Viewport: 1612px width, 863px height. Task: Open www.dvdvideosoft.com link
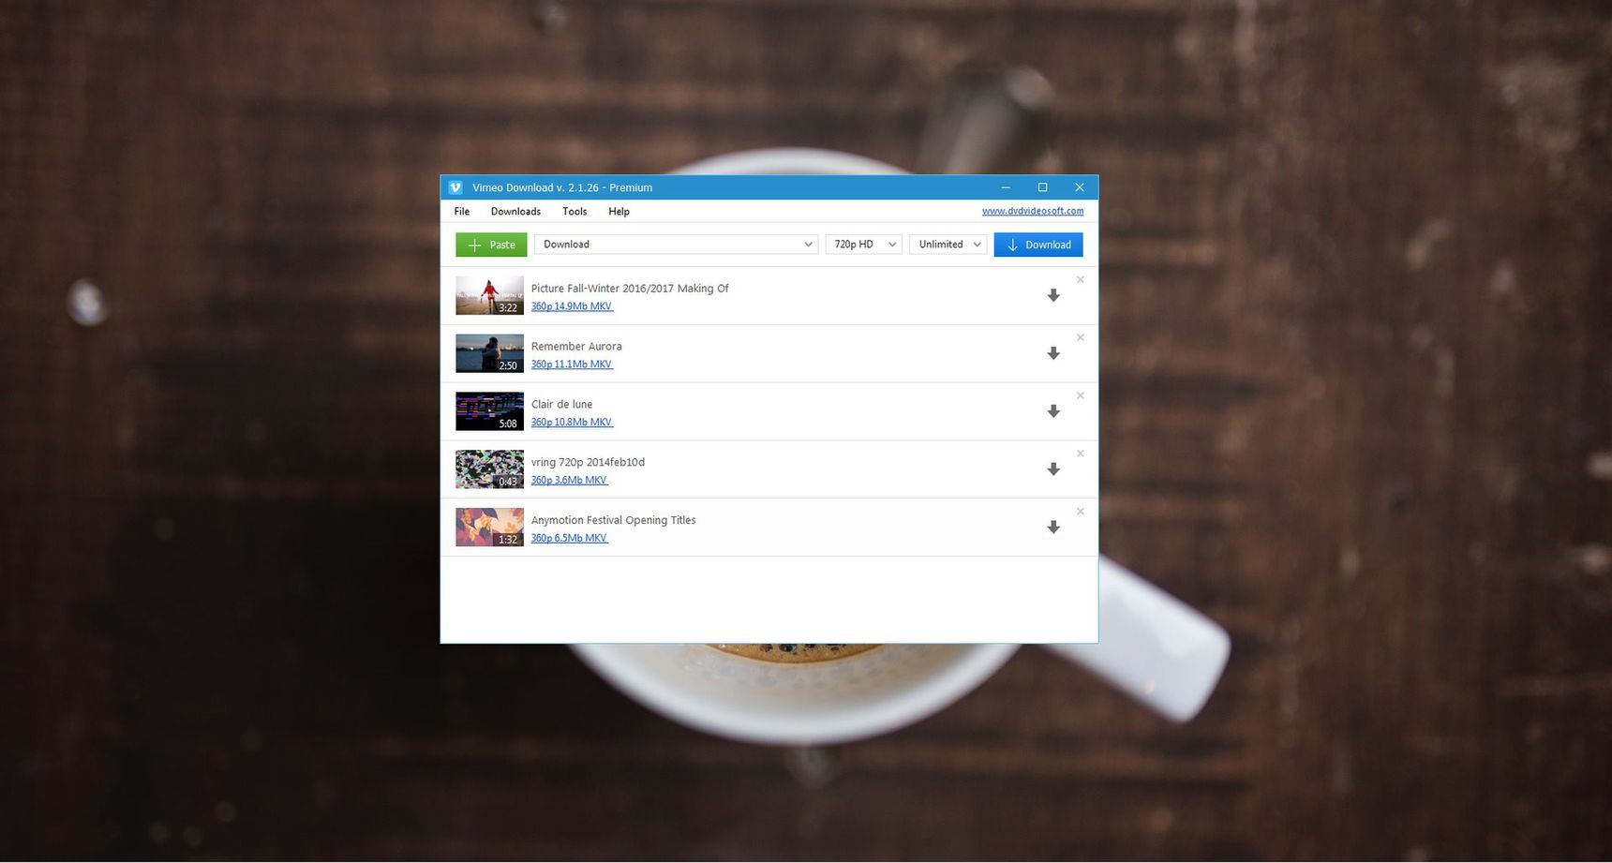1033,211
